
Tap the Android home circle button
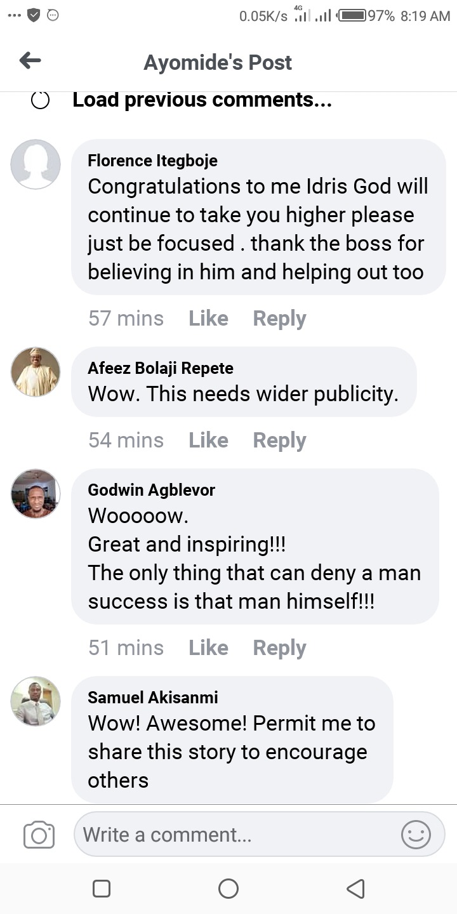[228, 889]
